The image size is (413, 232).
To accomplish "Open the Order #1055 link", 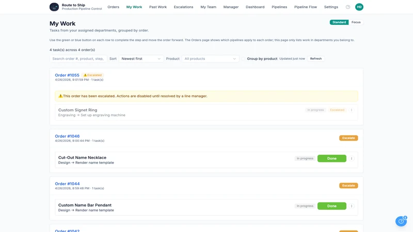I will [67, 75].
